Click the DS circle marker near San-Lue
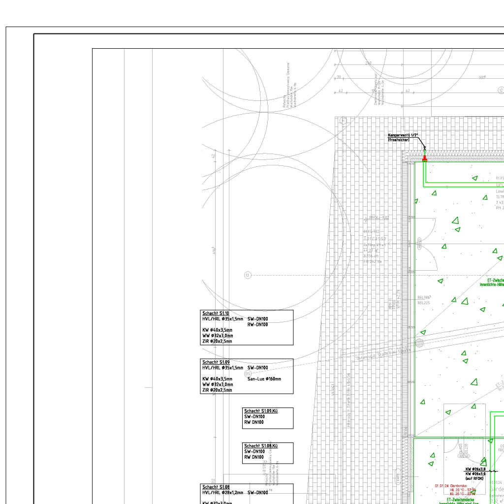 tap(248, 374)
